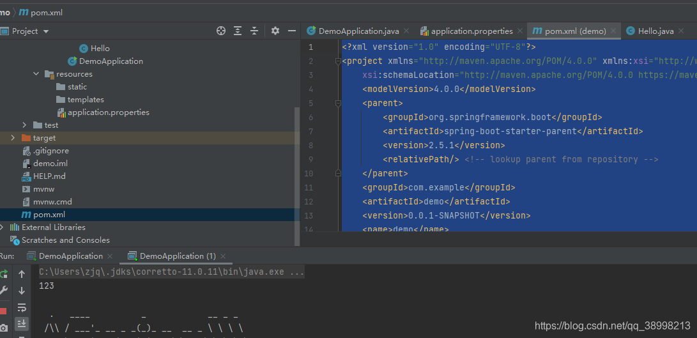The width and height of the screenshot is (697, 338).
Task: Fold the parent tag at line 5
Action: click(338, 104)
